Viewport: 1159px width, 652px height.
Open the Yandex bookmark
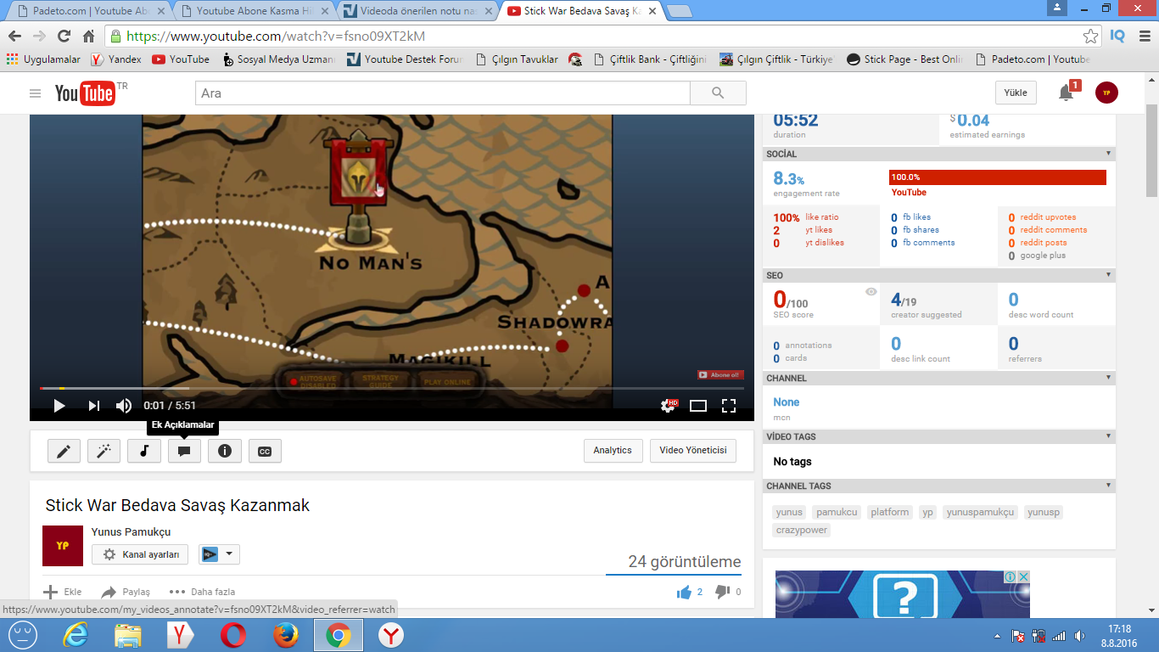(x=116, y=59)
